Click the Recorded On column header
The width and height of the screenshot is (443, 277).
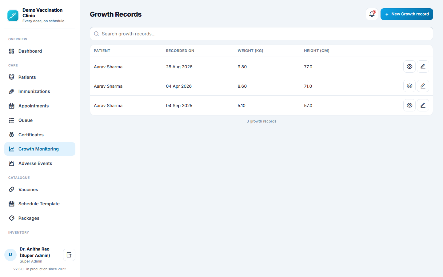click(x=180, y=51)
